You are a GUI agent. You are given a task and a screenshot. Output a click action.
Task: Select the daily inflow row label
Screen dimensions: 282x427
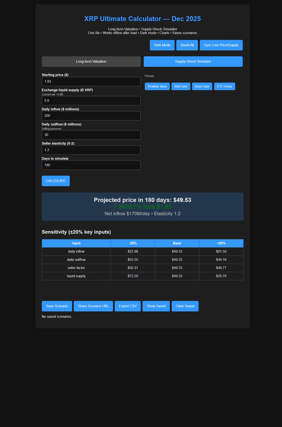tap(76, 252)
